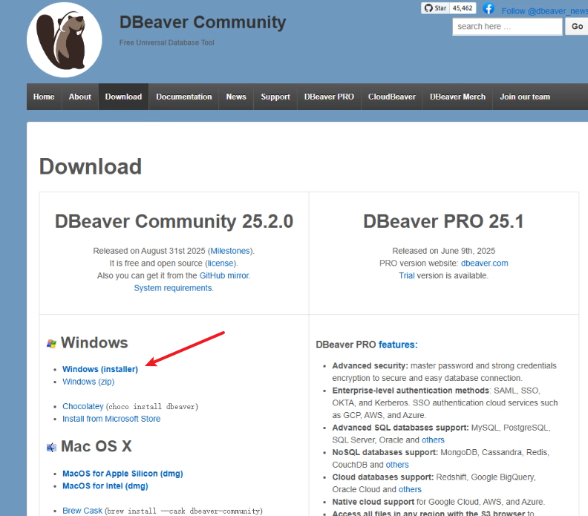Screen dimensions: 588x516
Task: Click the Released on June 9th, 2025 text
Action: [444, 251]
